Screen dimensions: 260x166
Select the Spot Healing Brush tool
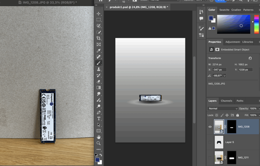(99, 57)
